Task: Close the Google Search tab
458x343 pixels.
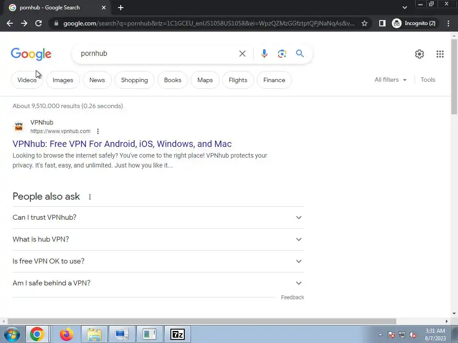Action: pyautogui.click(x=104, y=8)
